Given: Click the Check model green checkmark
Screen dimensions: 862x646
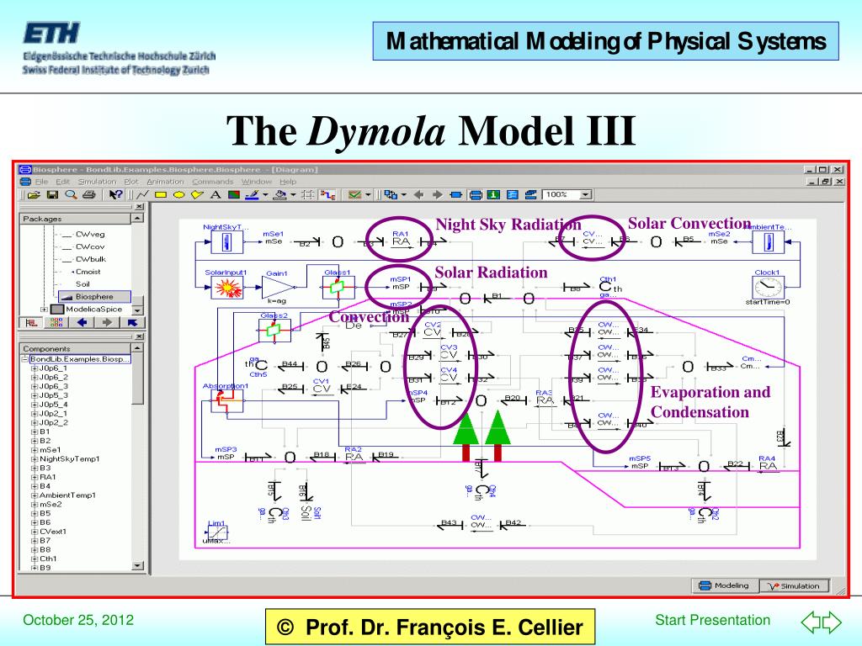Looking at the screenshot, I should (x=354, y=194).
